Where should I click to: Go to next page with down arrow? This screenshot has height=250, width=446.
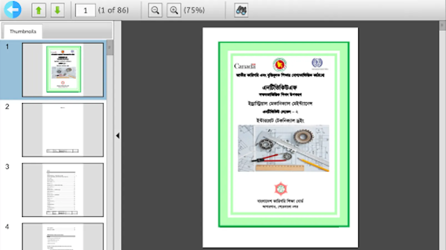[x=57, y=10]
